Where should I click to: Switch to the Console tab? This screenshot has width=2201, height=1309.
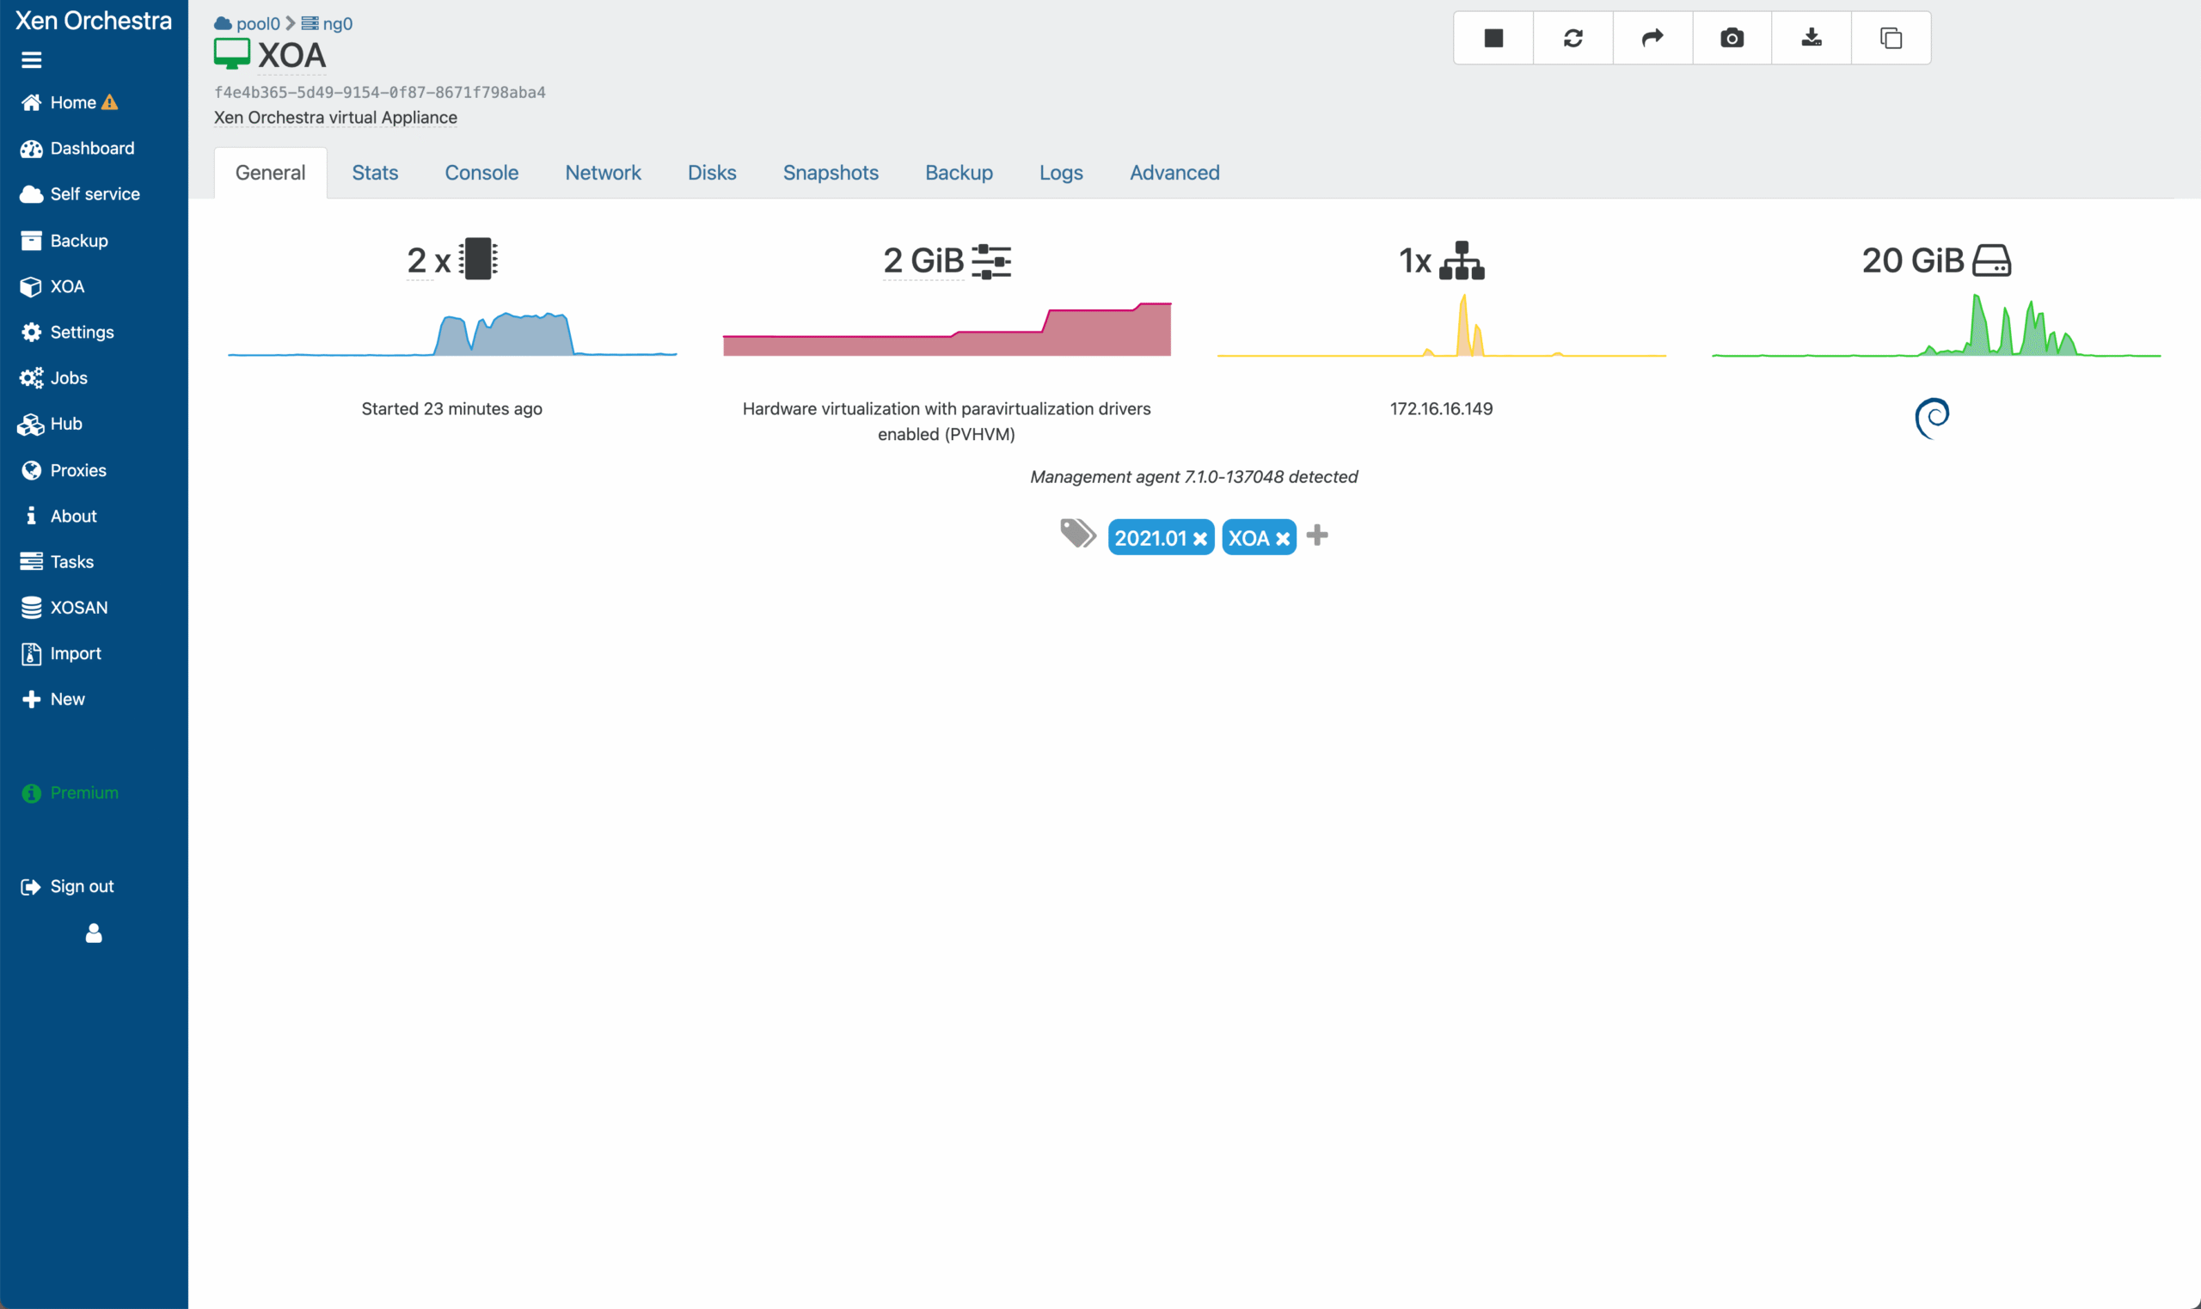click(x=481, y=173)
